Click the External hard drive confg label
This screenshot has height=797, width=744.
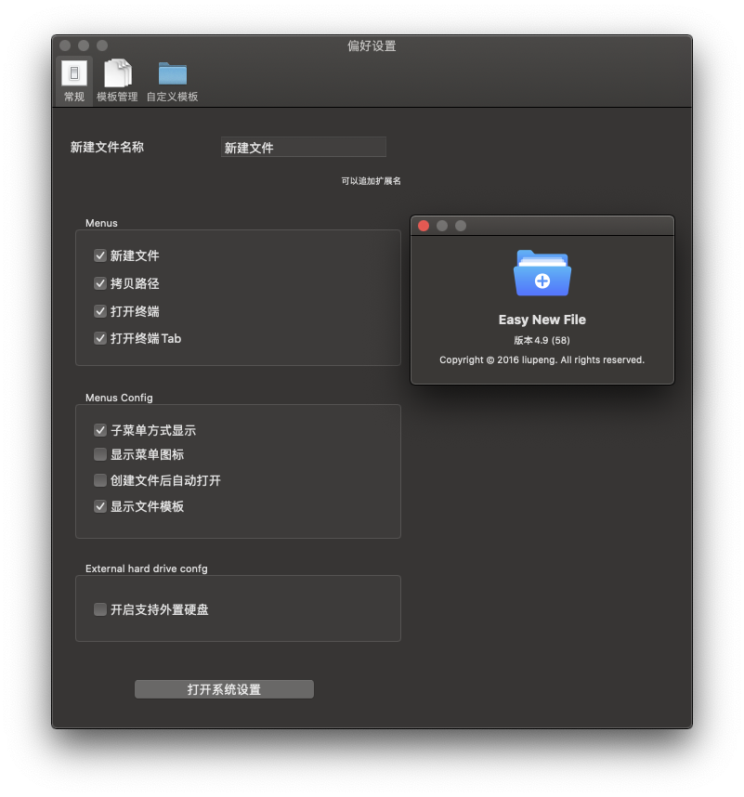pos(147,568)
